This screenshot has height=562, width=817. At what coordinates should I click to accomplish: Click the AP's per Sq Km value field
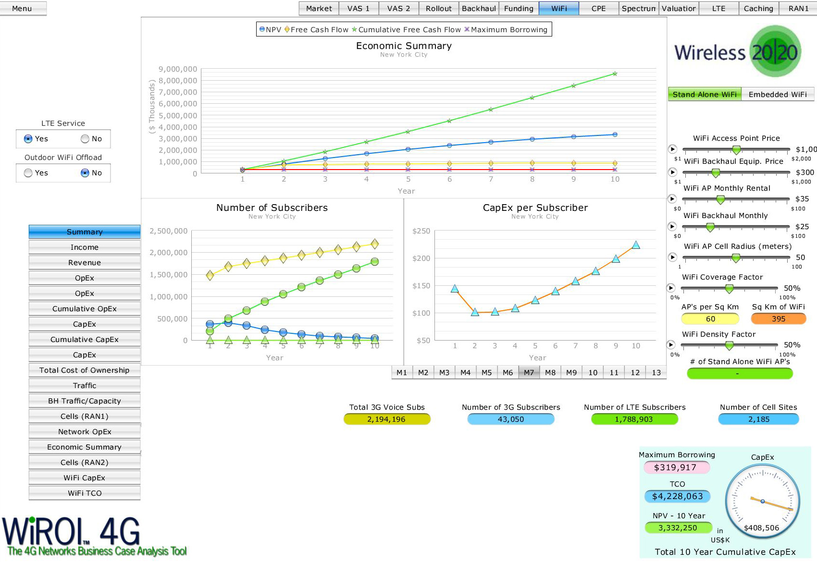[710, 319]
